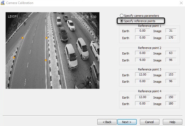This screenshot has height=126, width=185.
Task: Click the Camera Calibration title icon
Action: (3, 3)
